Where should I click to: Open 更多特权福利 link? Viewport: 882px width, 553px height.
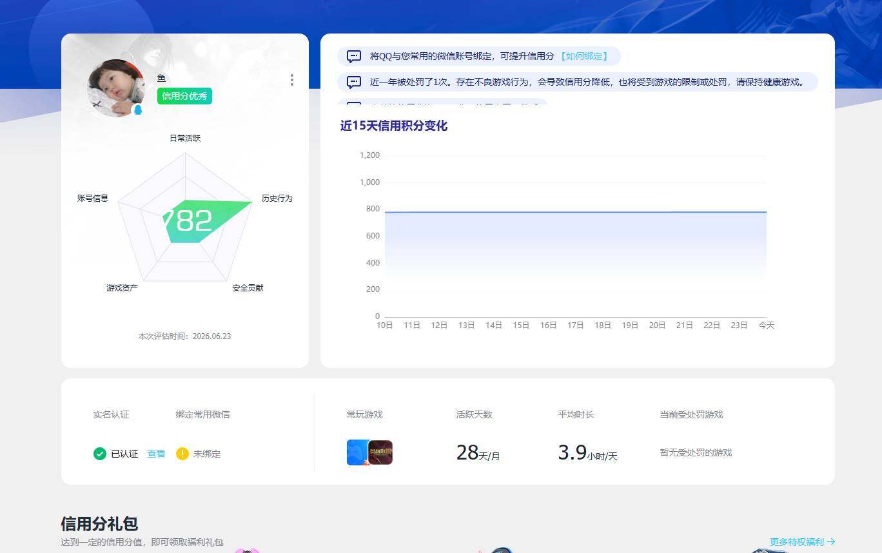[x=803, y=542]
